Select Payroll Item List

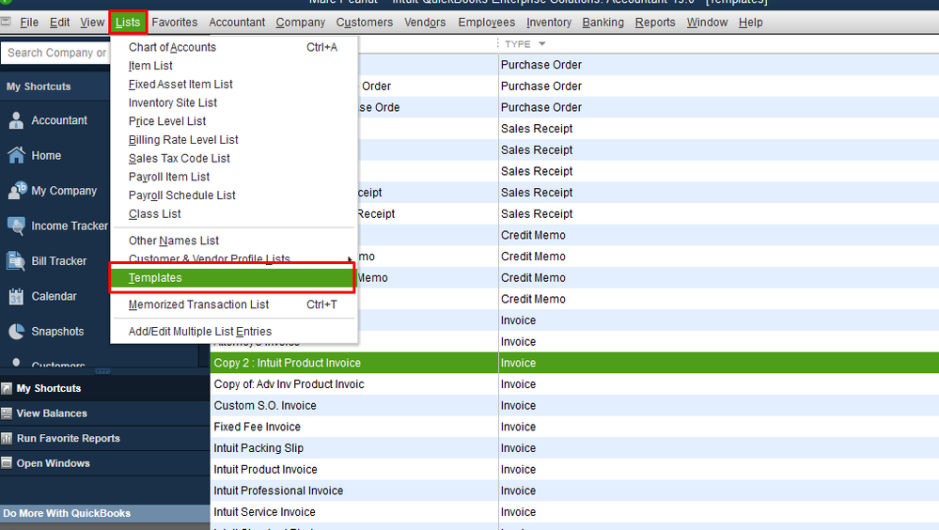(234, 178)
